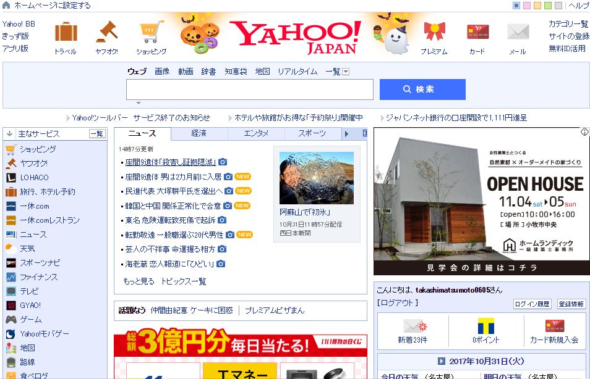This screenshot has width=590, height=379.
Task: Open the T-point icon
Action: pyautogui.click(x=485, y=326)
